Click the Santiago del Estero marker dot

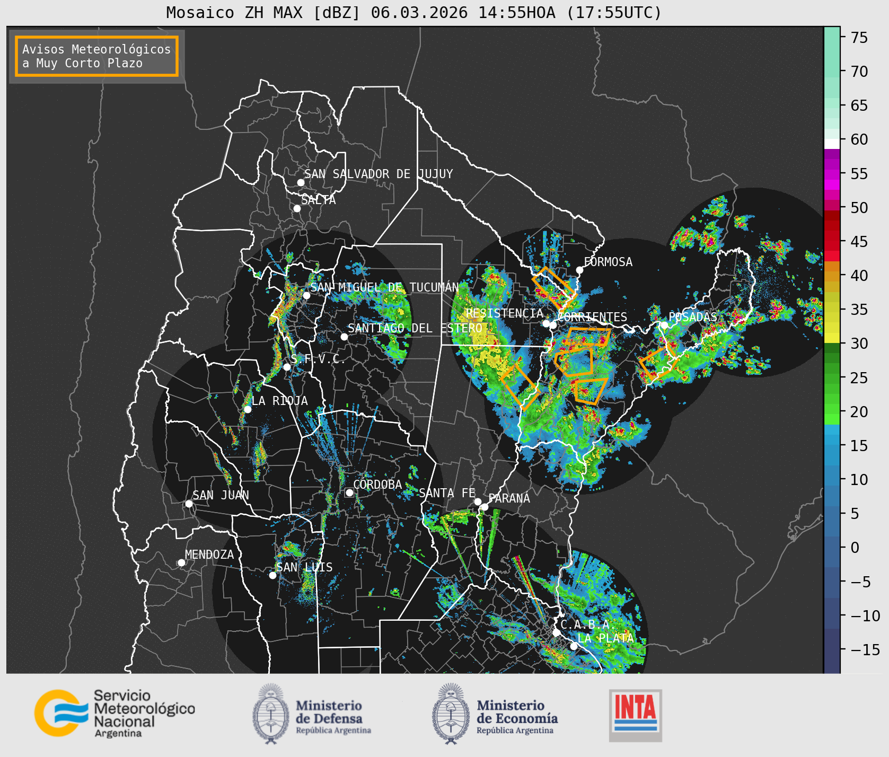coord(344,337)
